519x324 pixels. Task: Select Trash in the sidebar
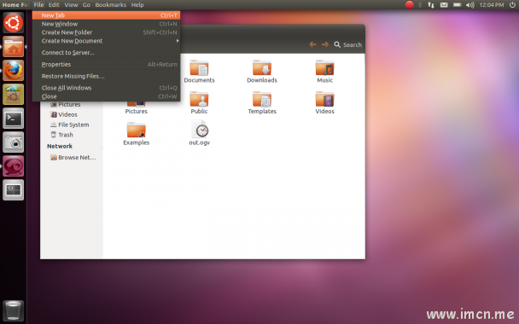click(x=61, y=135)
